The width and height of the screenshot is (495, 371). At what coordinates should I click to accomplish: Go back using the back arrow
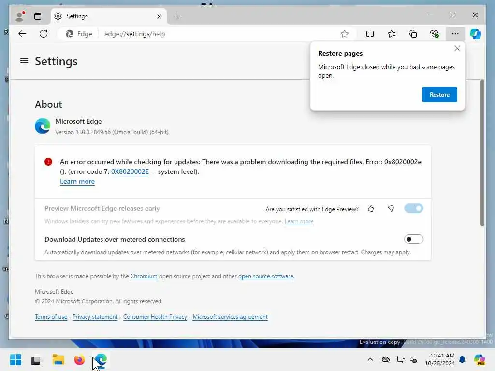tap(22, 34)
